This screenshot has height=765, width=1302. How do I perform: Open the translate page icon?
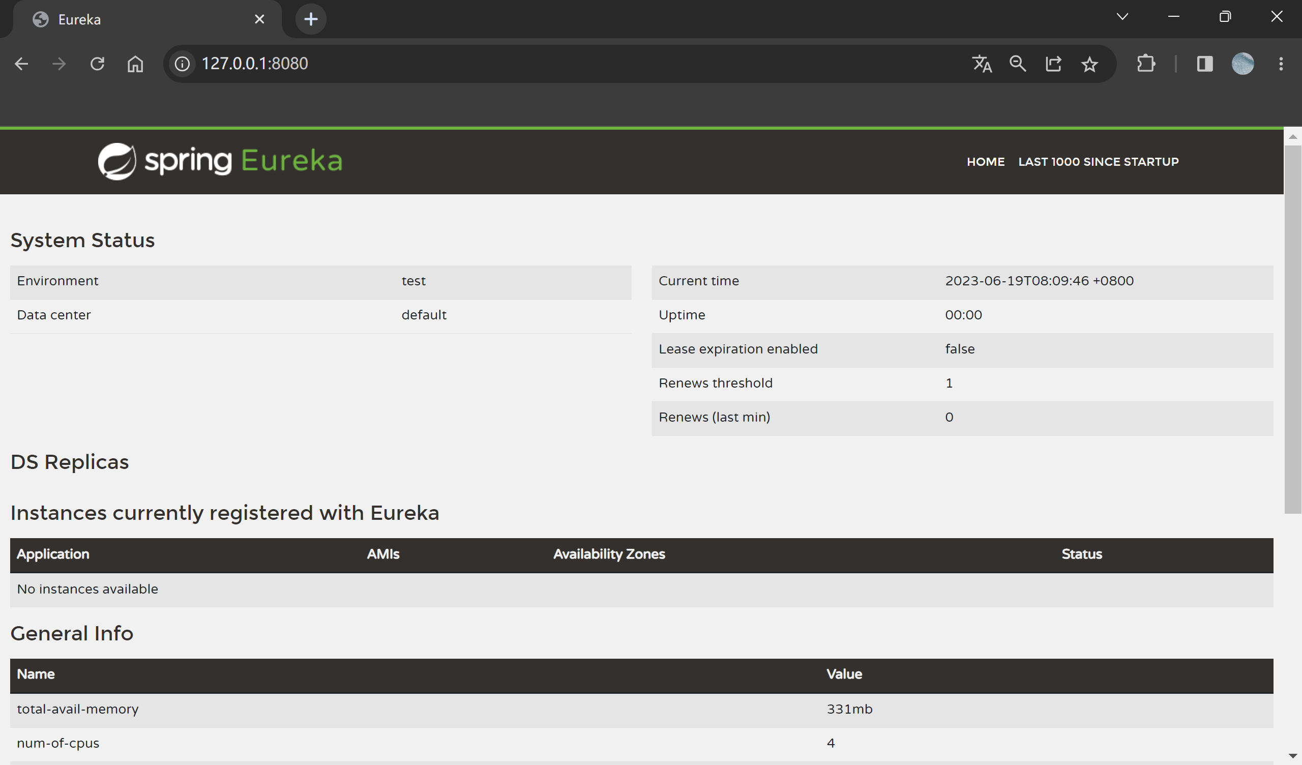tap(982, 64)
